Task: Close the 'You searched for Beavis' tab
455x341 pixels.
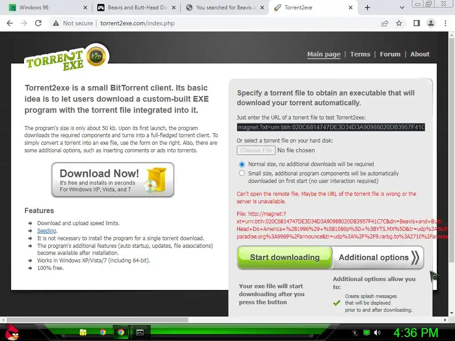Action: pyautogui.click(x=262, y=8)
